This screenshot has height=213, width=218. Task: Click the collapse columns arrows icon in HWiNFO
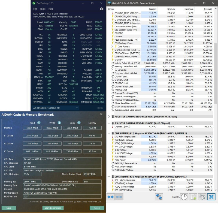pos(119,197)
